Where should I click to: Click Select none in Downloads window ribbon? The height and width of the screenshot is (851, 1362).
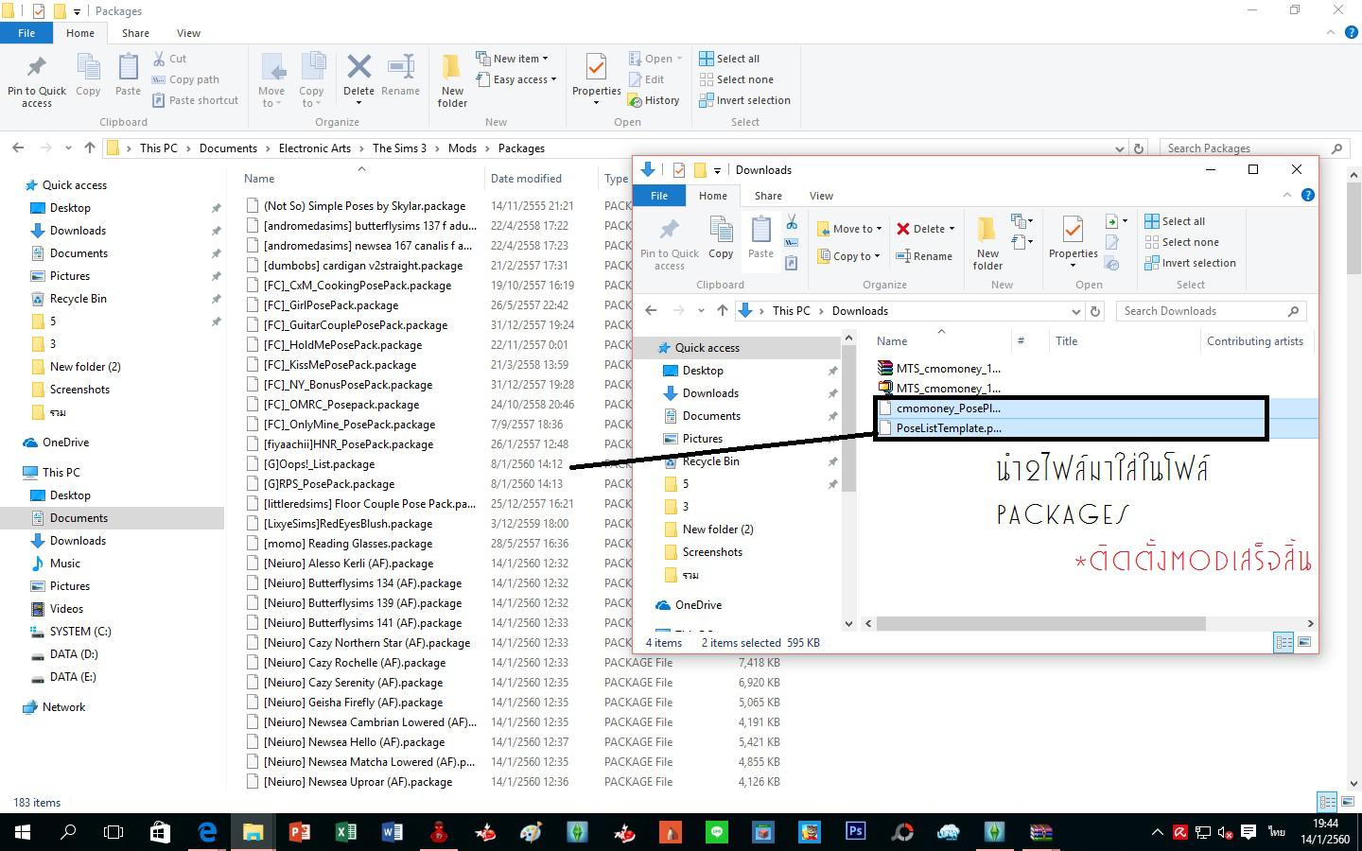[1181, 242]
